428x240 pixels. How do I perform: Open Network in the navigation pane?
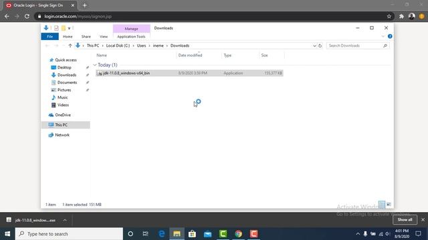click(62, 135)
